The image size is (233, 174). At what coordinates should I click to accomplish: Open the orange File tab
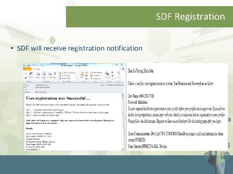pyautogui.click(x=27, y=69)
